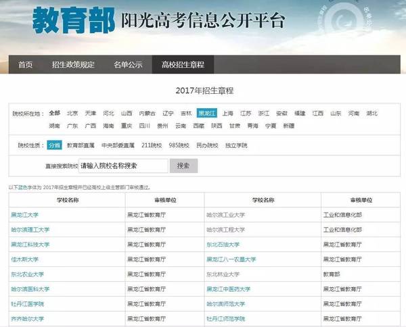
Task: Filter by 民办院校 school type
Action: pyautogui.click(x=208, y=145)
